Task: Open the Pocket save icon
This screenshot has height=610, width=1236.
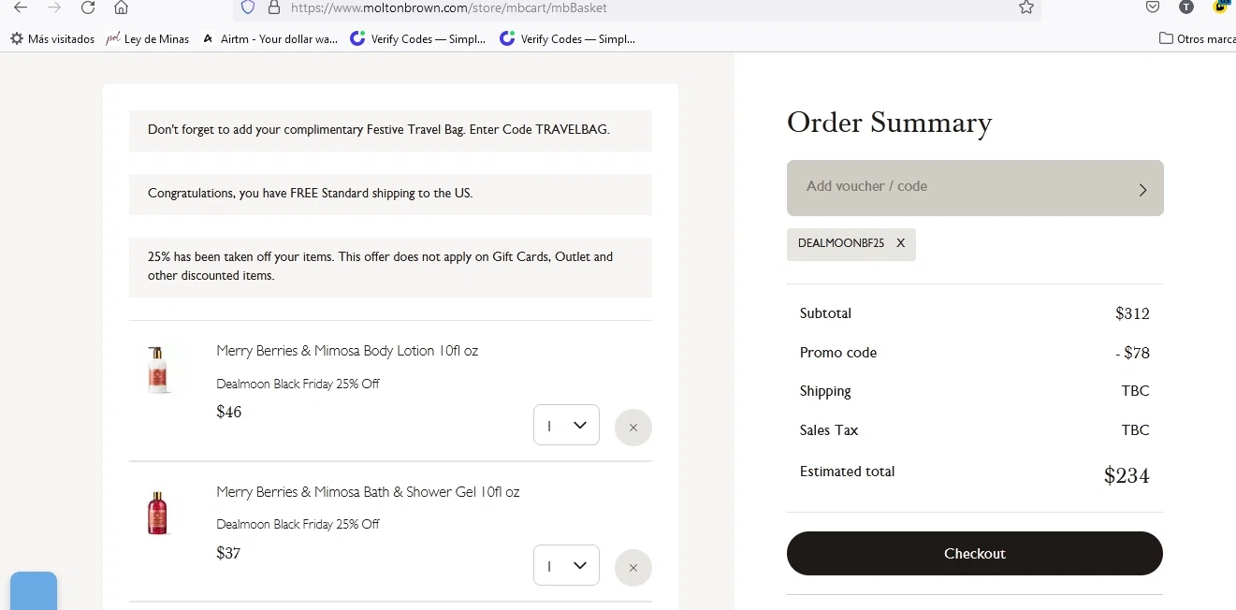Action: 1153,7
